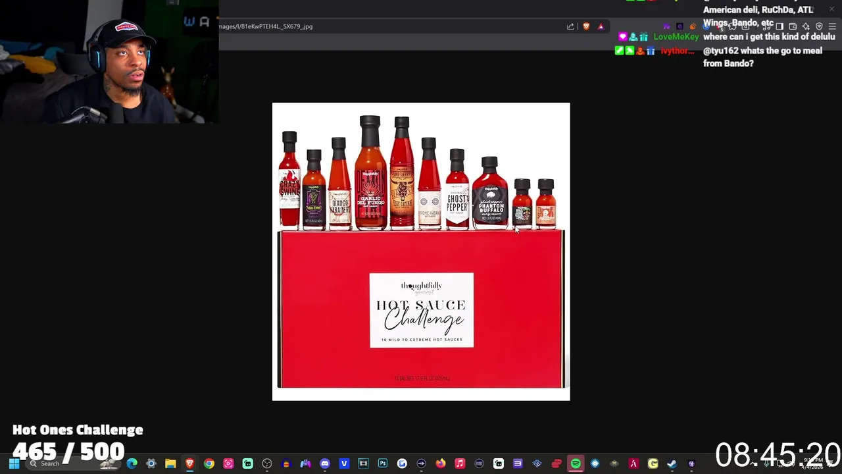This screenshot has width=842, height=474.
Task: Open Photoshop from the taskbar
Action: tap(383, 463)
